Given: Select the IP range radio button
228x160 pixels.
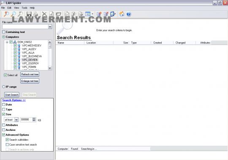Looking at the screenshot, I should tap(4, 87).
